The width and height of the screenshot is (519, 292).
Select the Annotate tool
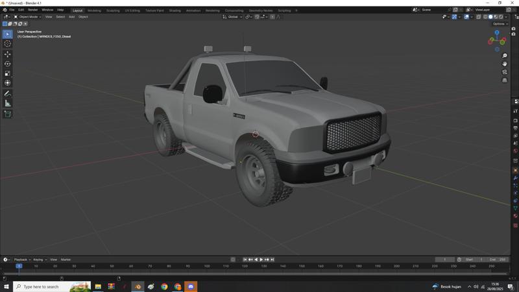coord(8,93)
